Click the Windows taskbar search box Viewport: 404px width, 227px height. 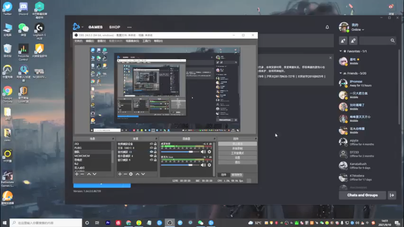coord(46,222)
